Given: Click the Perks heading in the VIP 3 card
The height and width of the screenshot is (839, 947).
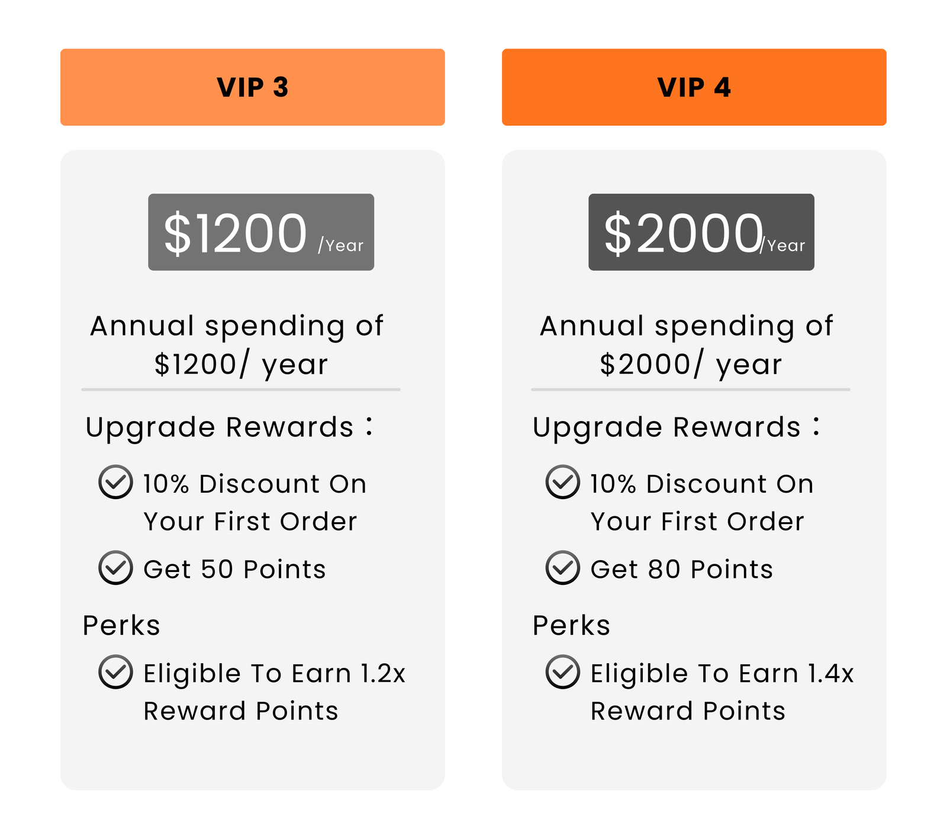Looking at the screenshot, I should coord(121,625).
